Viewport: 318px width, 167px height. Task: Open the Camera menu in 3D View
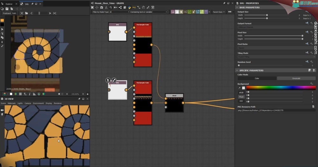coord(28,103)
